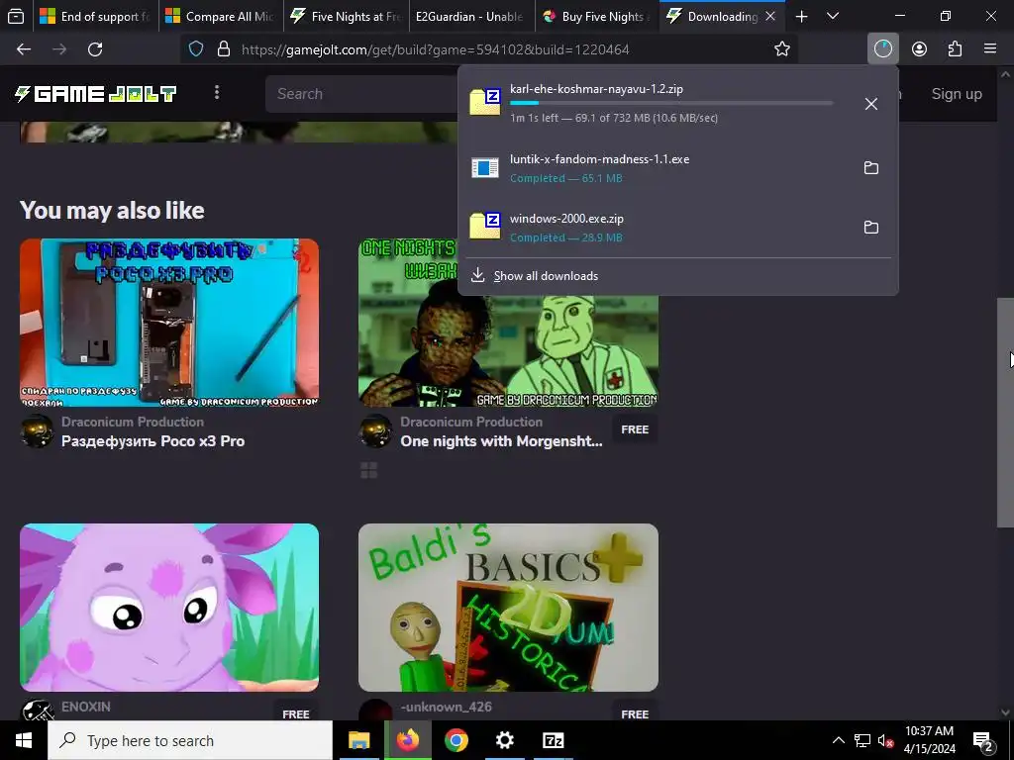
Task: Open 7-Zip from the taskbar
Action: point(553,740)
